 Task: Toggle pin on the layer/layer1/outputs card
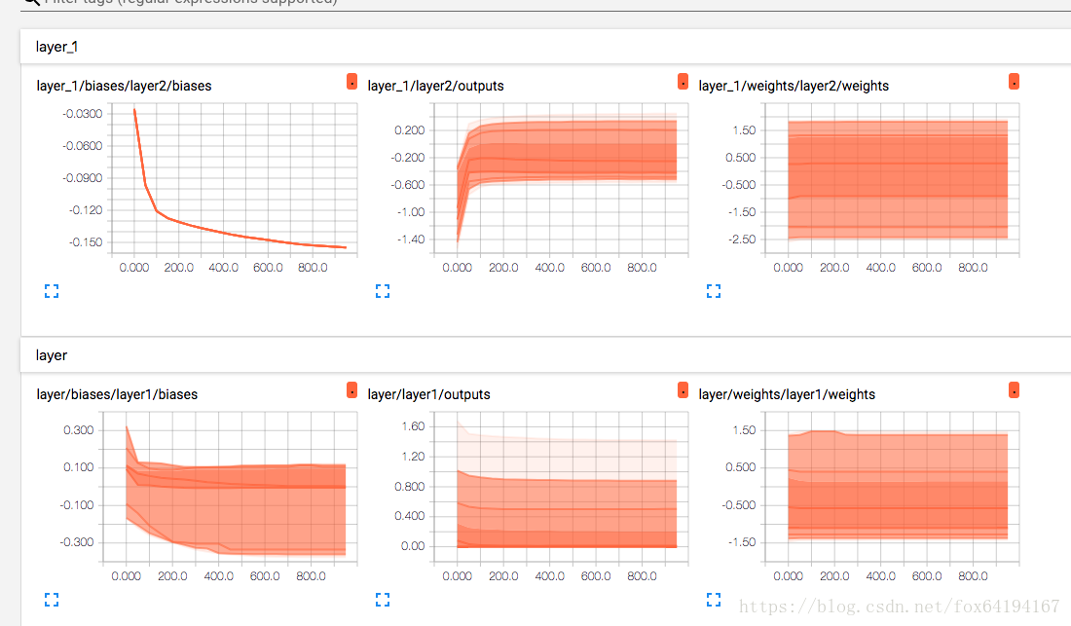(x=683, y=389)
